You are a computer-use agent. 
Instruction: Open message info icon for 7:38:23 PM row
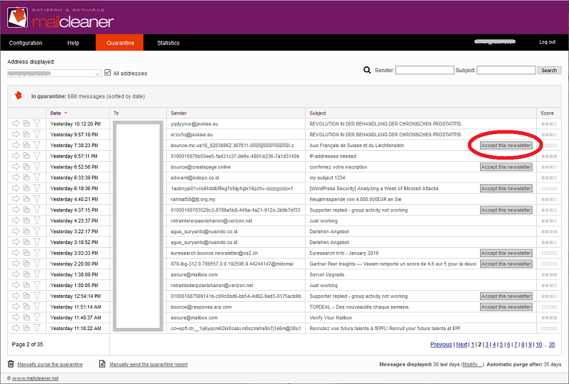26,145
